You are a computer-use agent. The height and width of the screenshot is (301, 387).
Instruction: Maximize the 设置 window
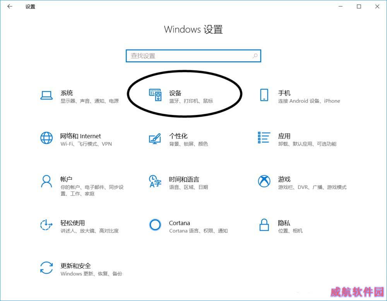pos(359,7)
